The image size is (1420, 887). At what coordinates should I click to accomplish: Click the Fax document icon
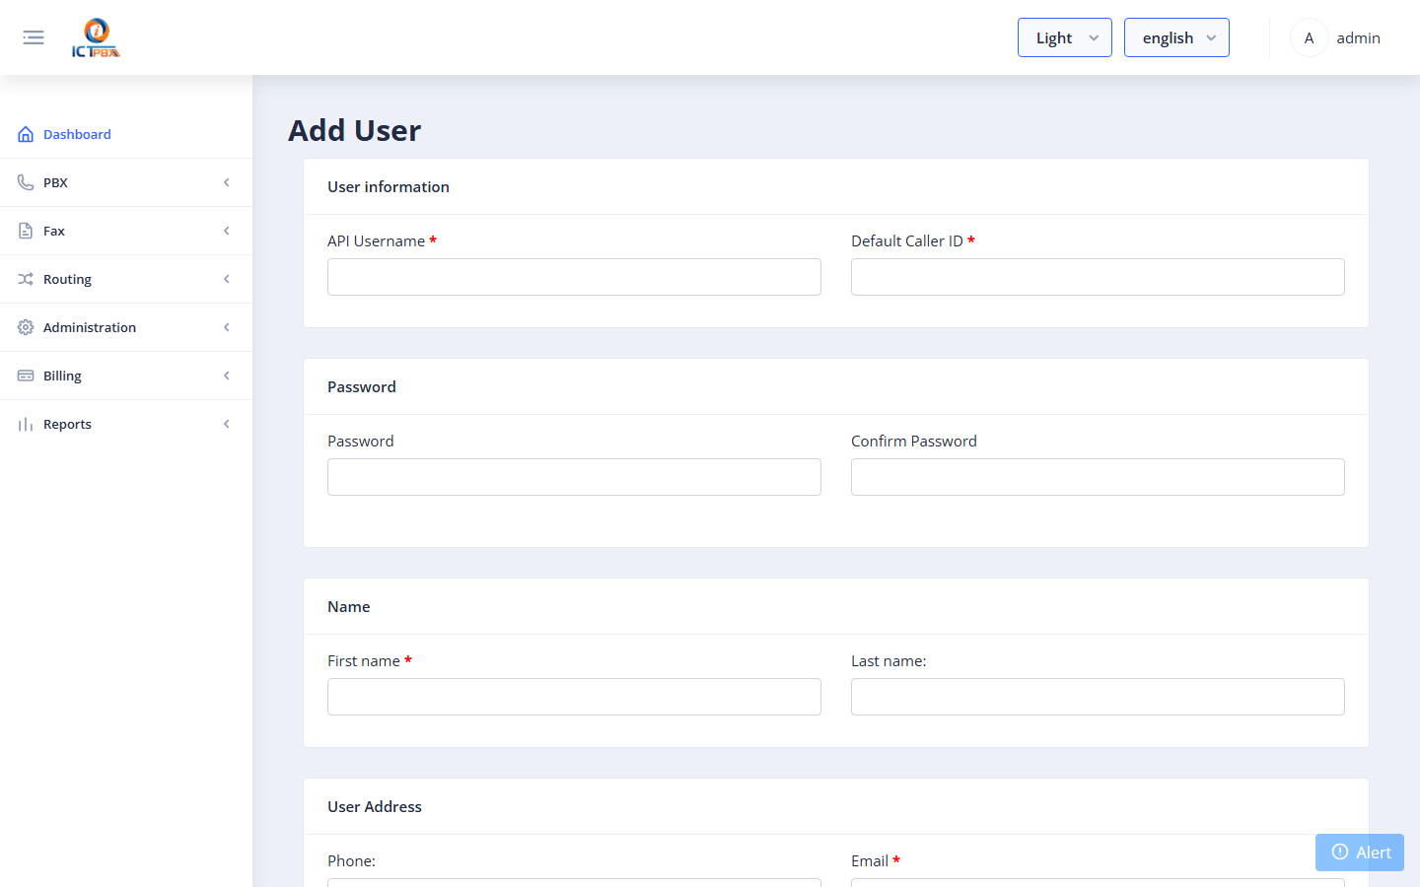point(26,231)
